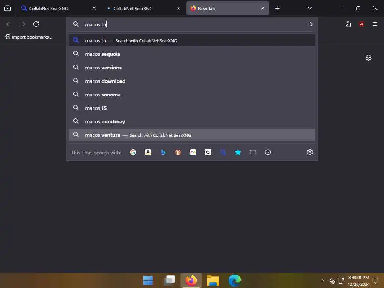Choose suggestion macos versions
384x288 pixels.
(192, 67)
